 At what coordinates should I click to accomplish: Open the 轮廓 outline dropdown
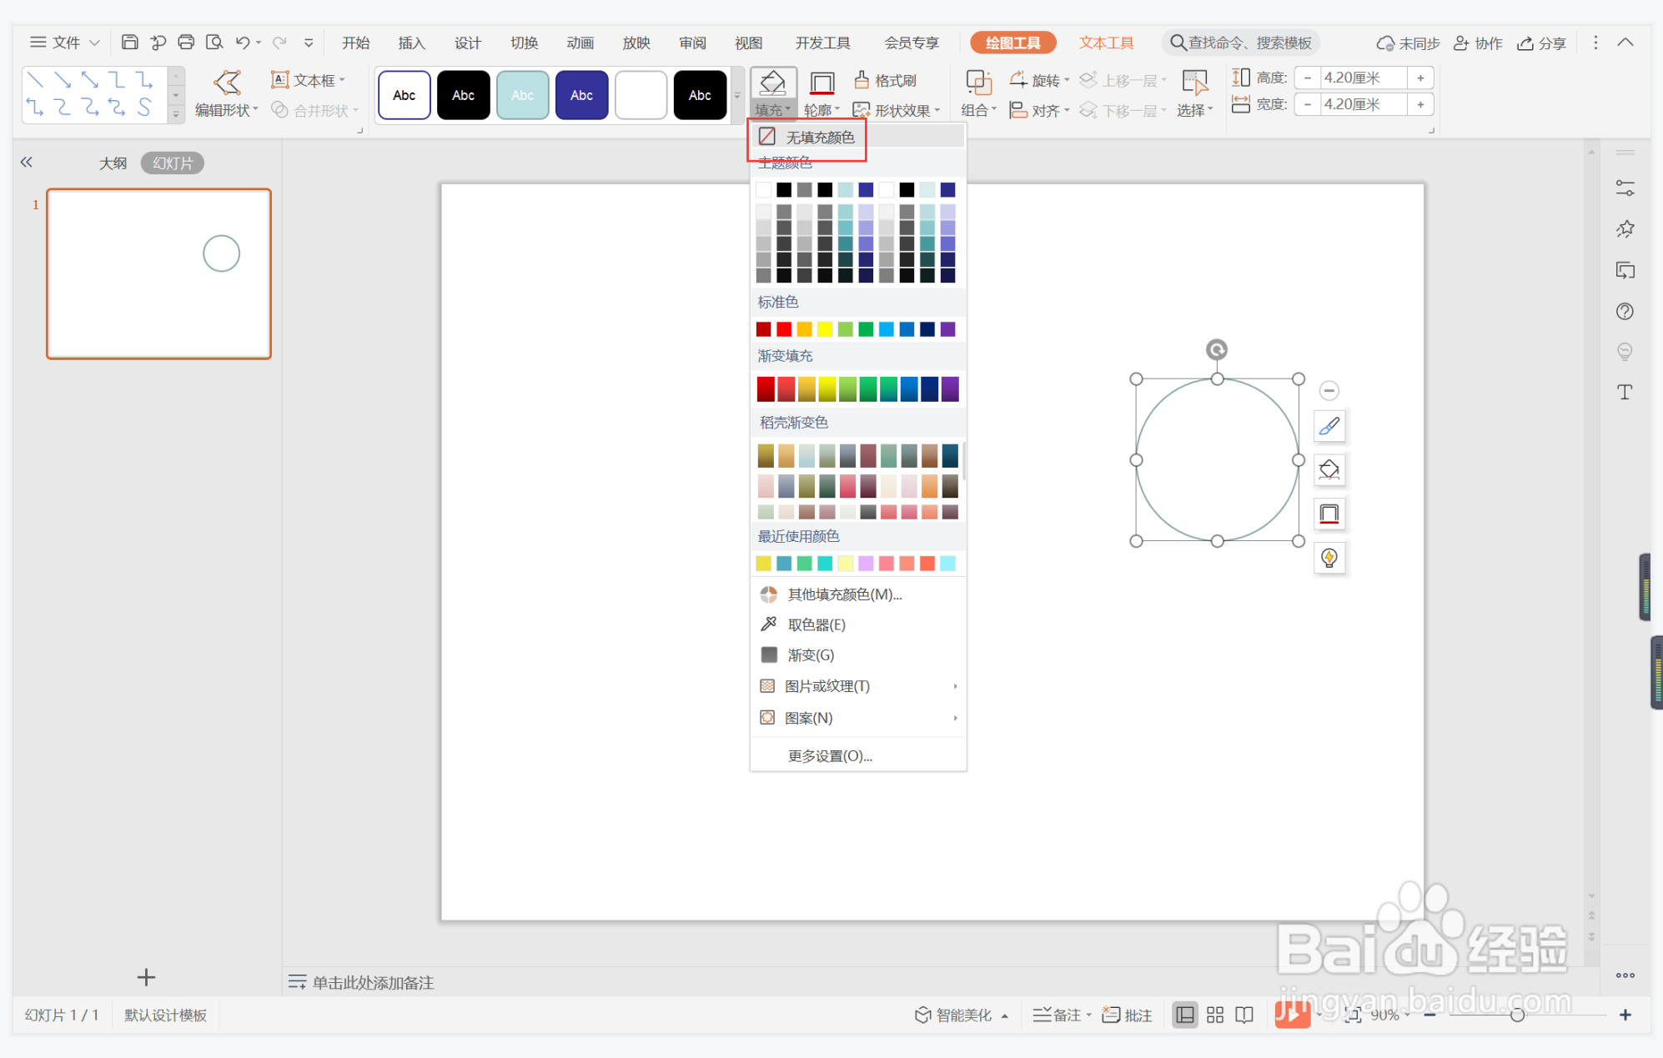click(821, 110)
